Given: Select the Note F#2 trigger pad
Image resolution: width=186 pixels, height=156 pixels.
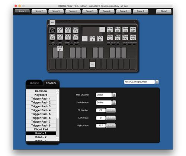Looking at the screenshot, I should 125,37.
